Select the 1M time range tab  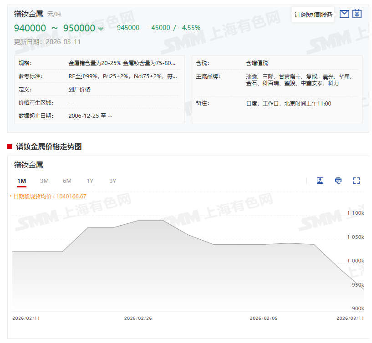tap(21, 181)
